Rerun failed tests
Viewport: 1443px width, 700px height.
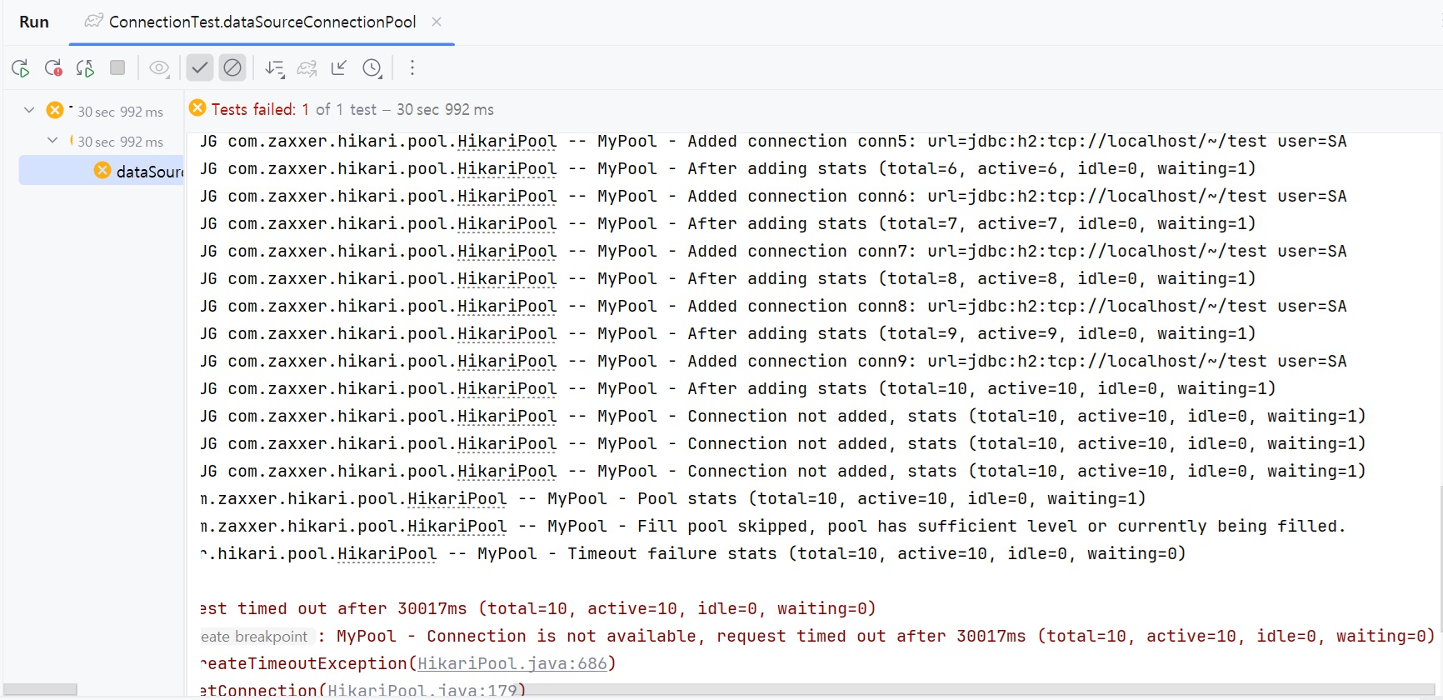point(53,68)
